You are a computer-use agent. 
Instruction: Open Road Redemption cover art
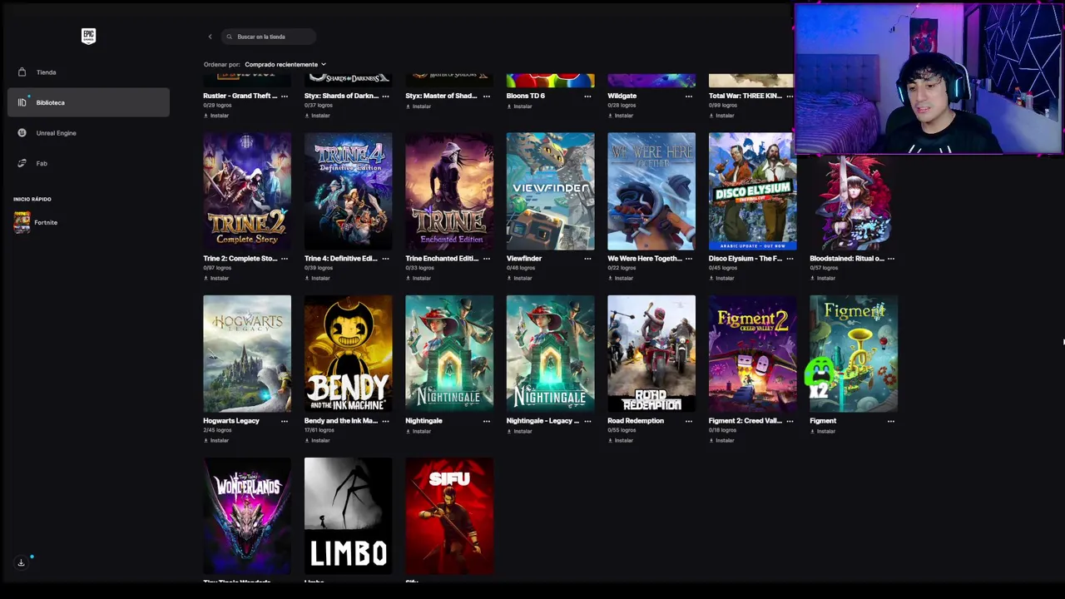pyautogui.click(x=651, y=354)
